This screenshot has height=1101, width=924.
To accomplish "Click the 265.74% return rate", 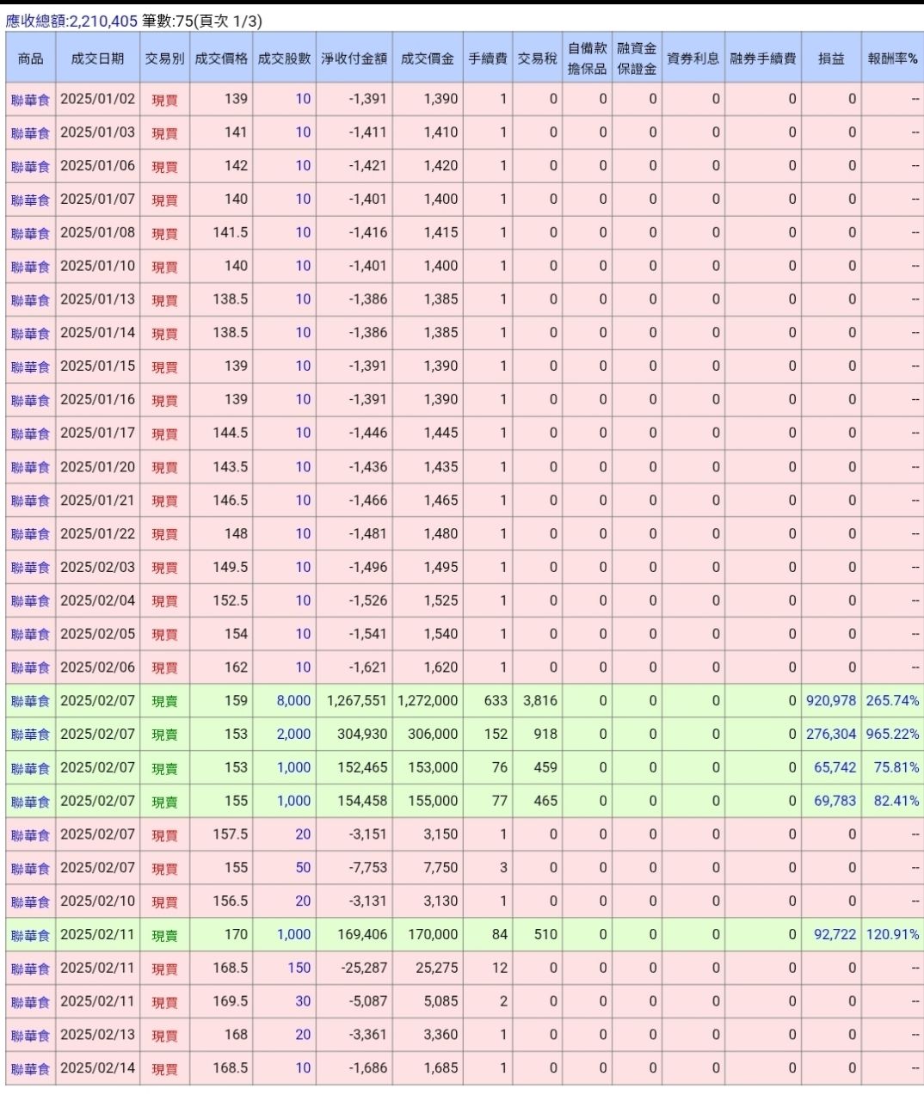I will (x=892, y=701).
